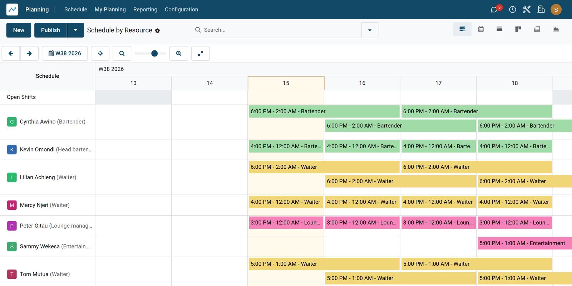The image size is (572, 286).
Task: Open the Configuration menu
Action: pyautogui.click(x=181, y=9)
